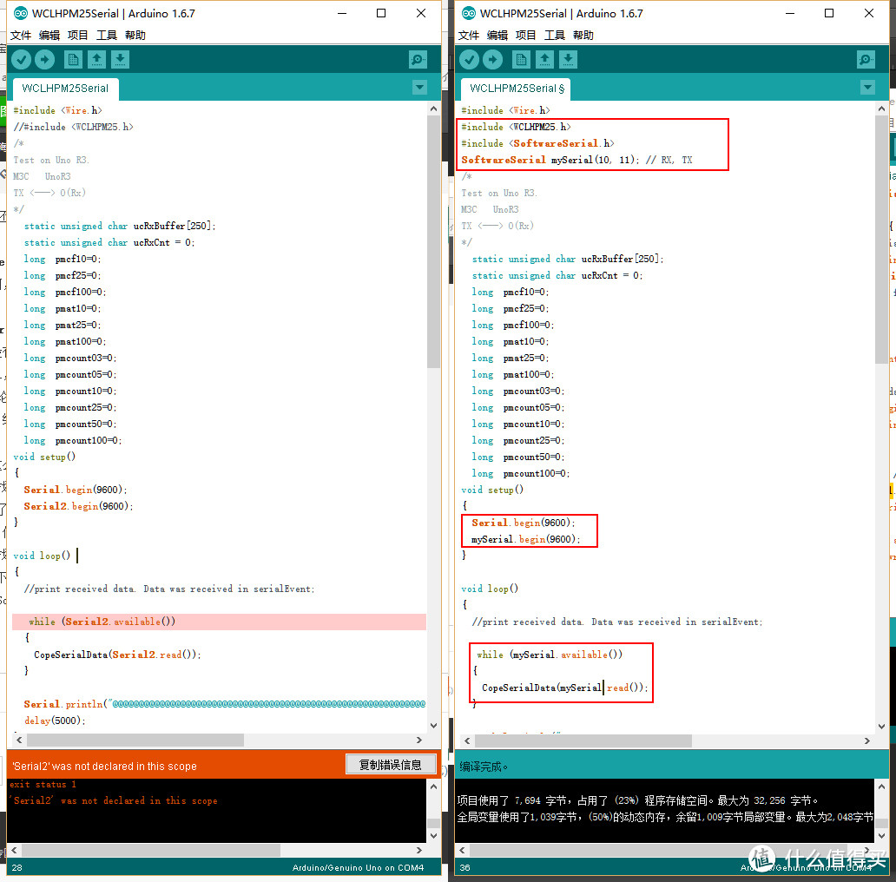Open Serial Monitor icon in right Arduino window
Viewport: 896px width, 882px height.
(866, 59)
